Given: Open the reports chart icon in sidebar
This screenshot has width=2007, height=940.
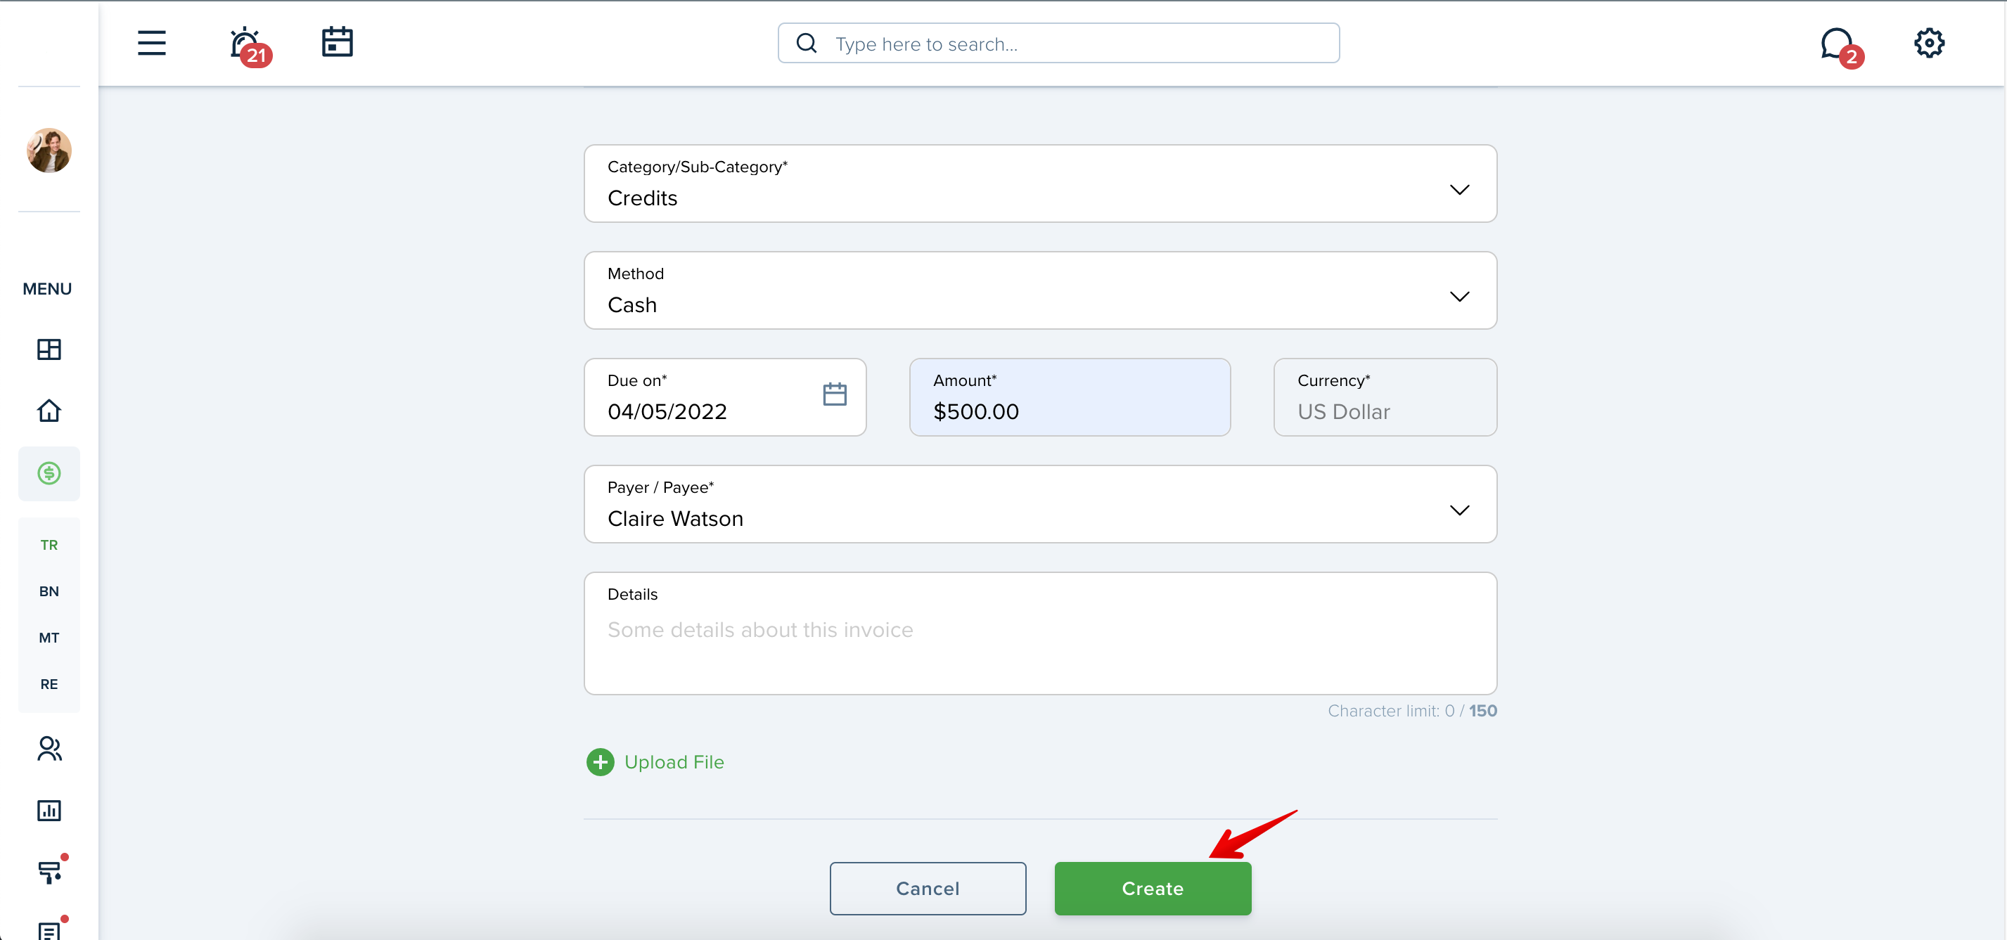Looking at the screenshot, I should click(x=49, y=811).
